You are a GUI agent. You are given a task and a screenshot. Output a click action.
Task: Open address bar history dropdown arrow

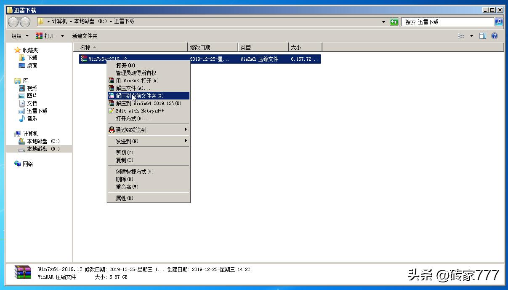pos(383,22)
